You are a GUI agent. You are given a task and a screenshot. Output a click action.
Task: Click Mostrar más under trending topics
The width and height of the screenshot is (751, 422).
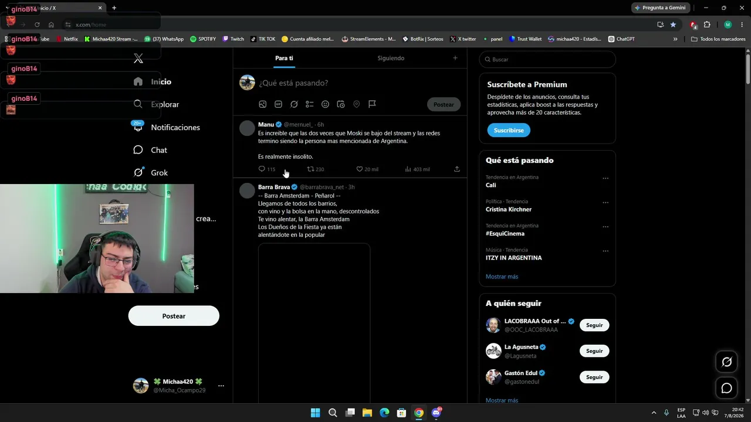click(x=502, y=277)
